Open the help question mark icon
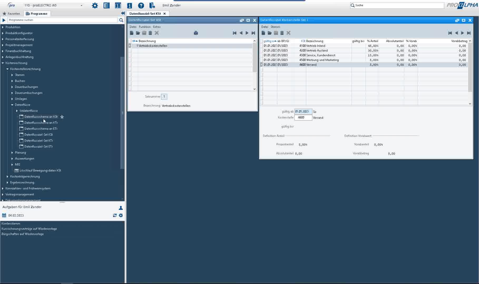 141,5
